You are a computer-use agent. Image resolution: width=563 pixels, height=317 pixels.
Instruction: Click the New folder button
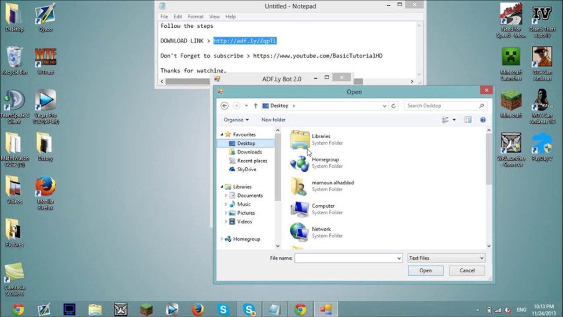tap(273, 120)
